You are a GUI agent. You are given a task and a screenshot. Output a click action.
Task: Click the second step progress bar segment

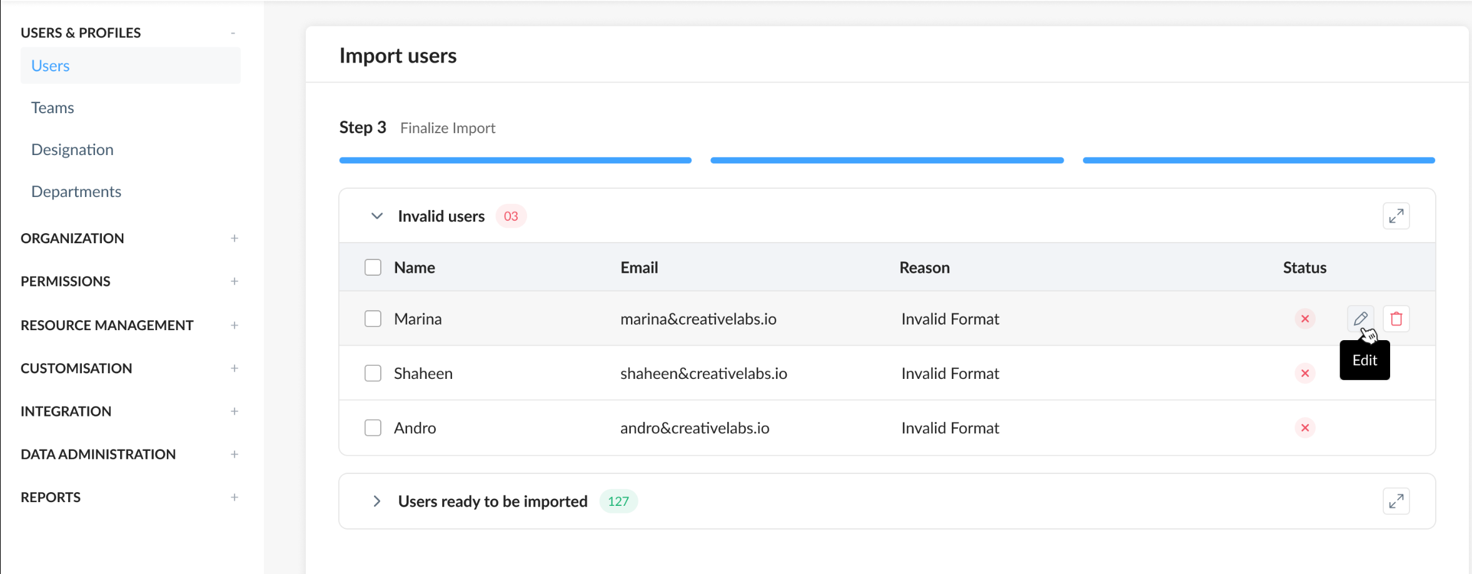887,161
